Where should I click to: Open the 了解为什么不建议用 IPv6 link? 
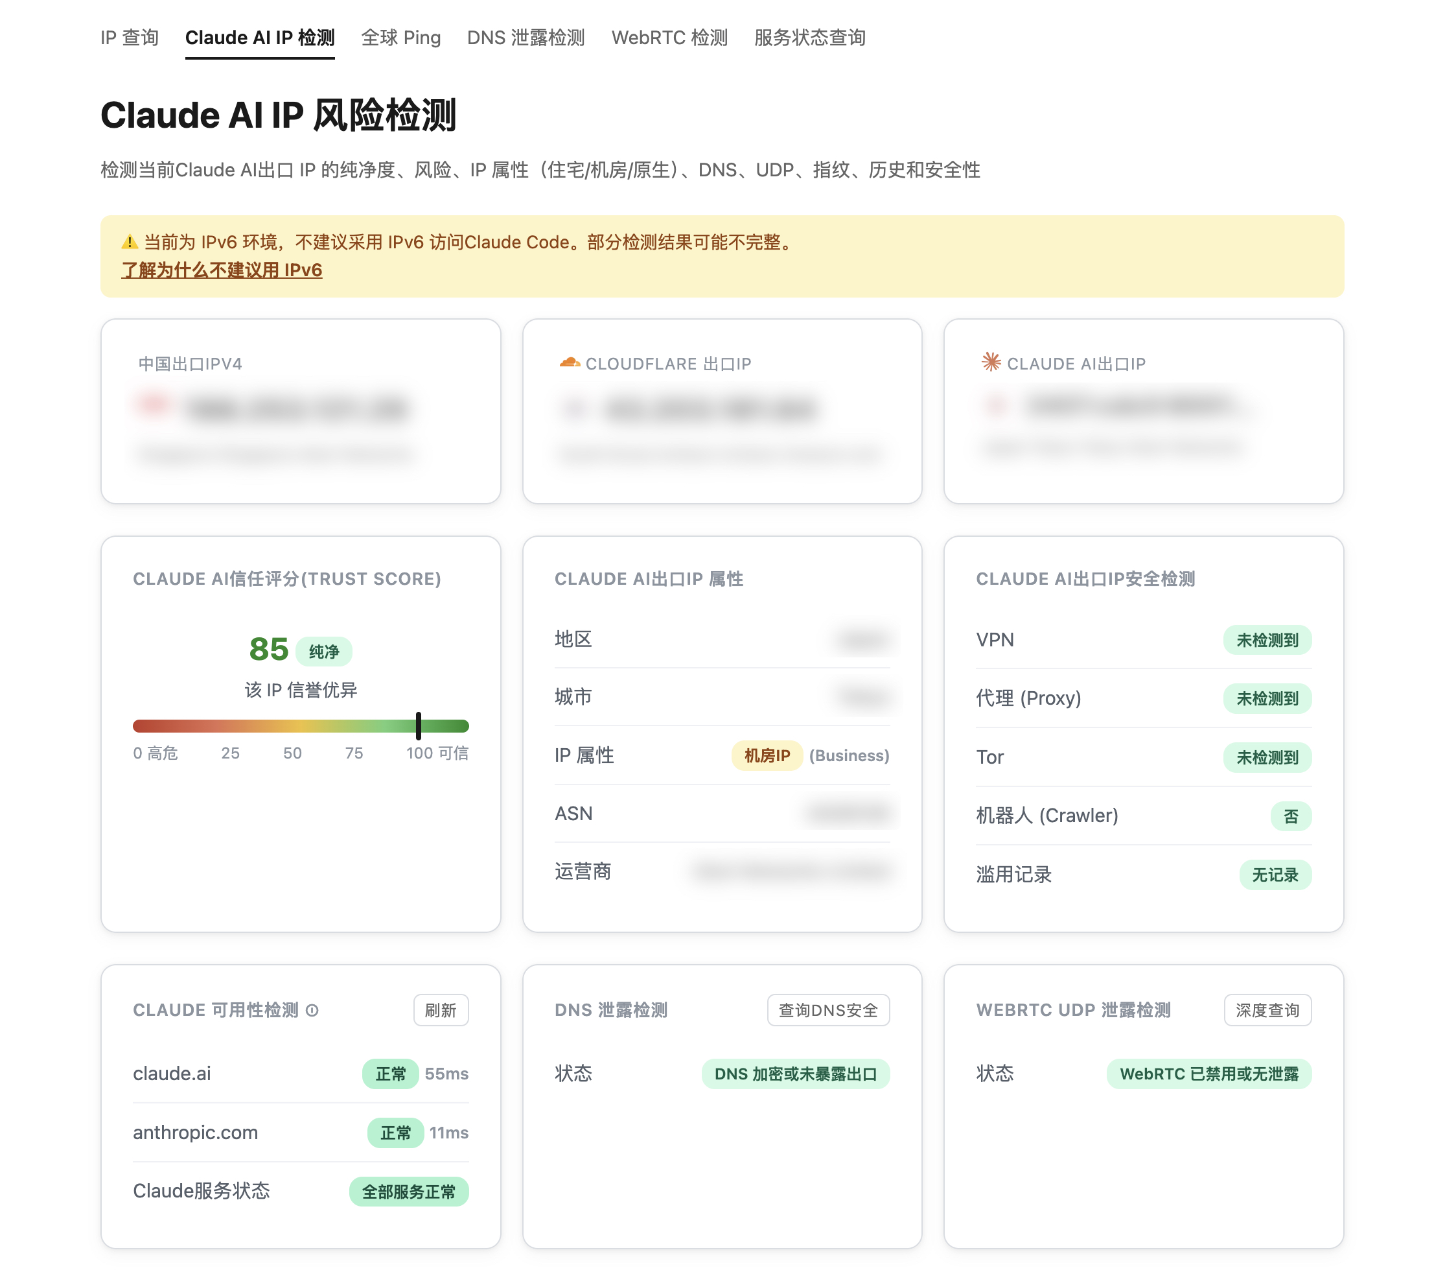pos(221,270)
